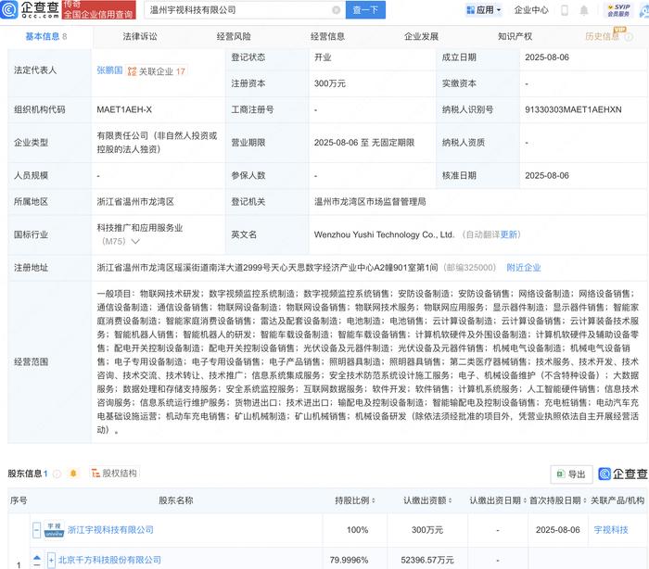The image size is (649, 569).
Task: Open the user avatar in the header
Action: pos(644,10)
